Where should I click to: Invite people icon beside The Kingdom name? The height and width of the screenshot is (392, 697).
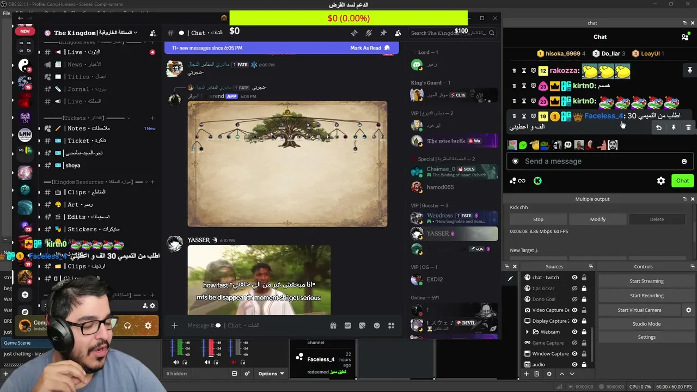tap(153, 33)
